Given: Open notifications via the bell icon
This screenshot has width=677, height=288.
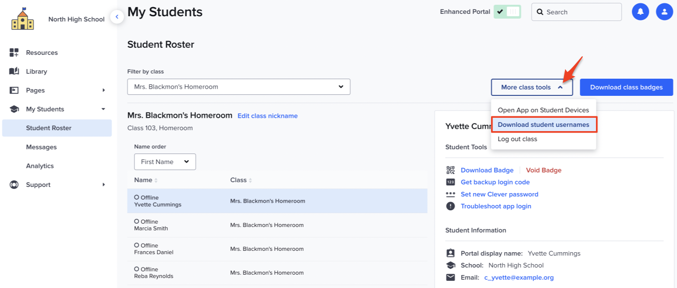Looking at the screenshot, I should pyautogui.click(x=640, y=11).
